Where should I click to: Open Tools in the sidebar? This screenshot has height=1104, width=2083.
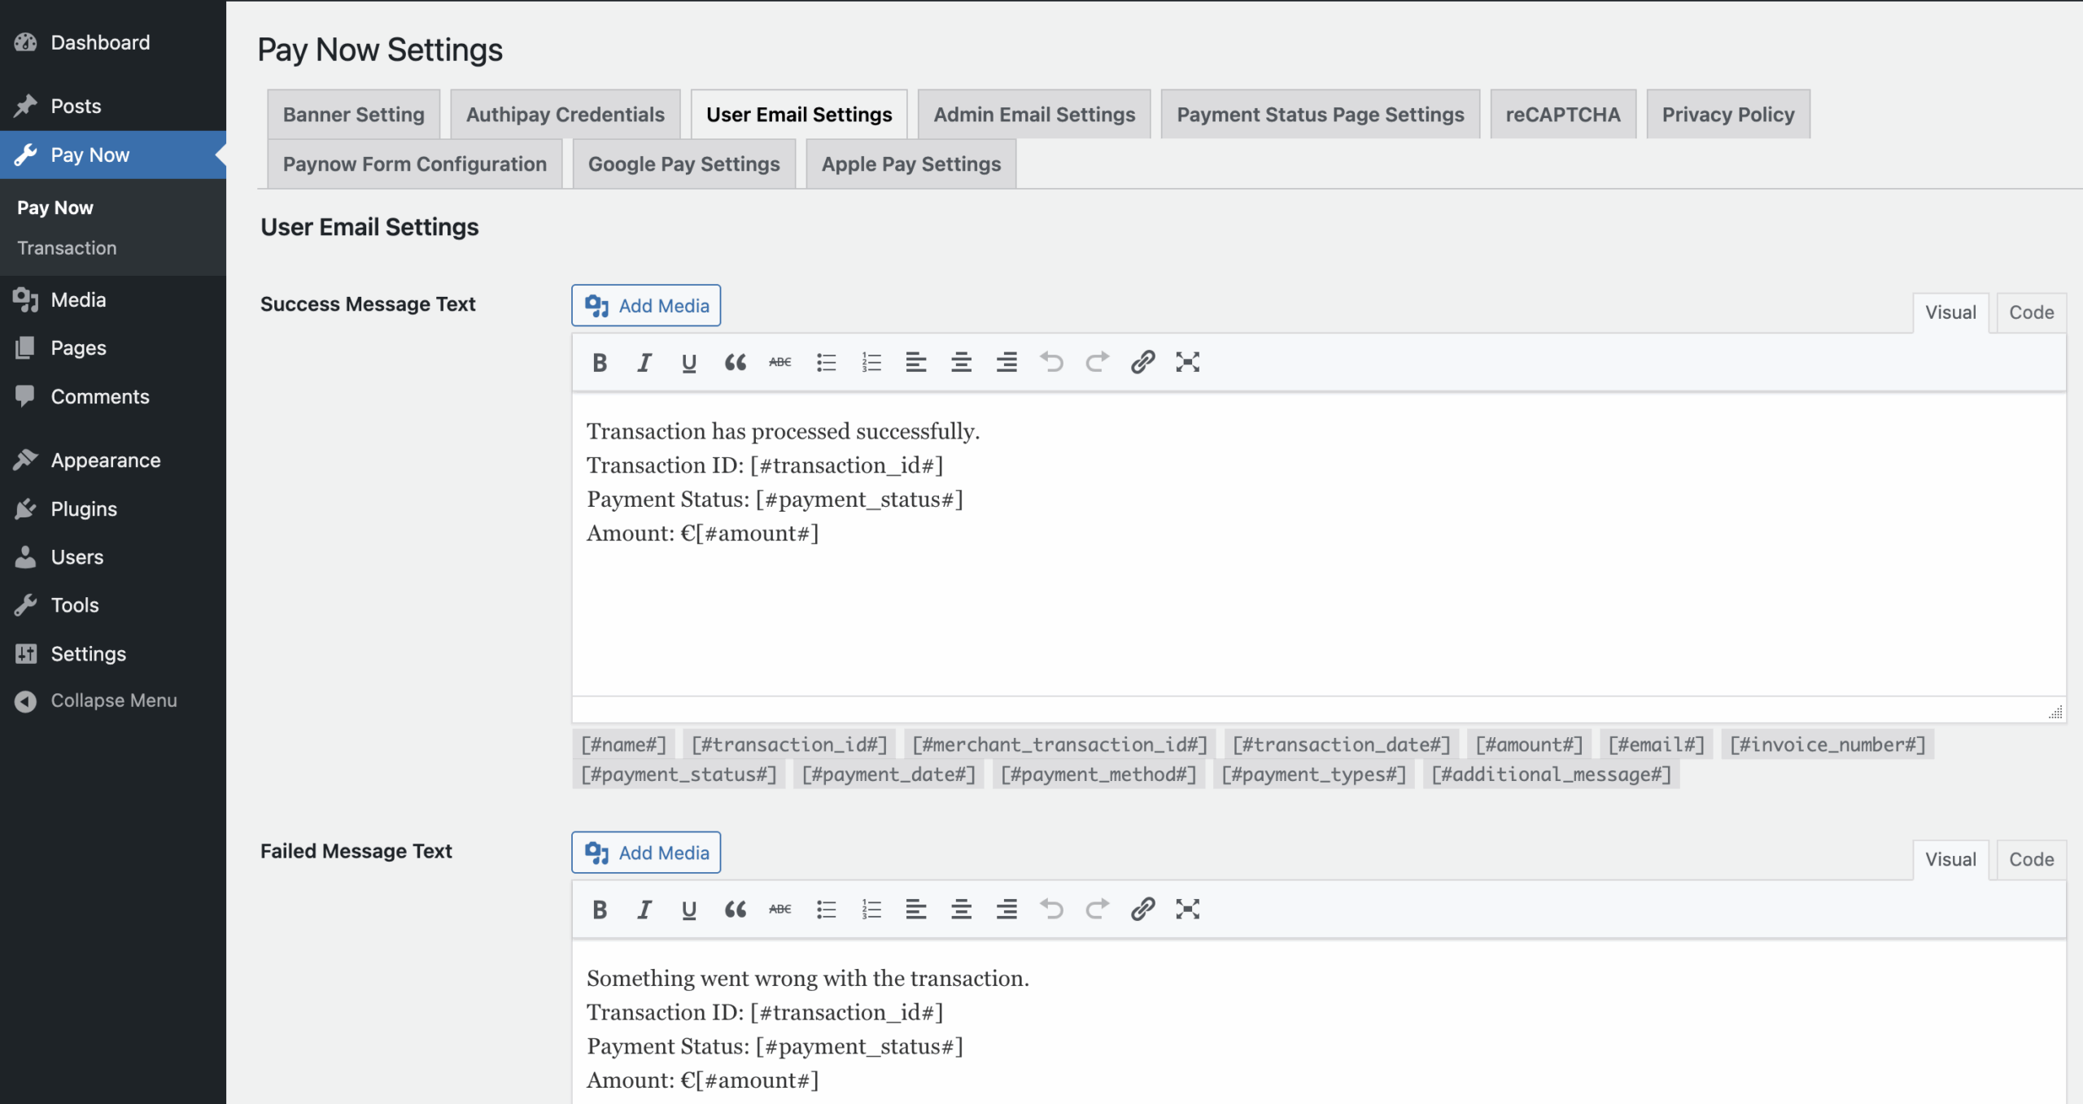click(113, 605)
